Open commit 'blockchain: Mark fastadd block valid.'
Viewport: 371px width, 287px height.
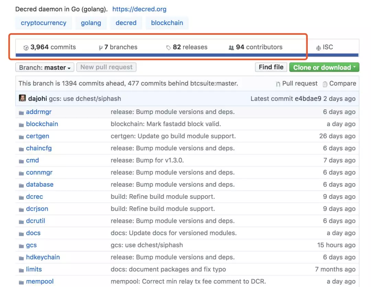[x=166, y=124]
